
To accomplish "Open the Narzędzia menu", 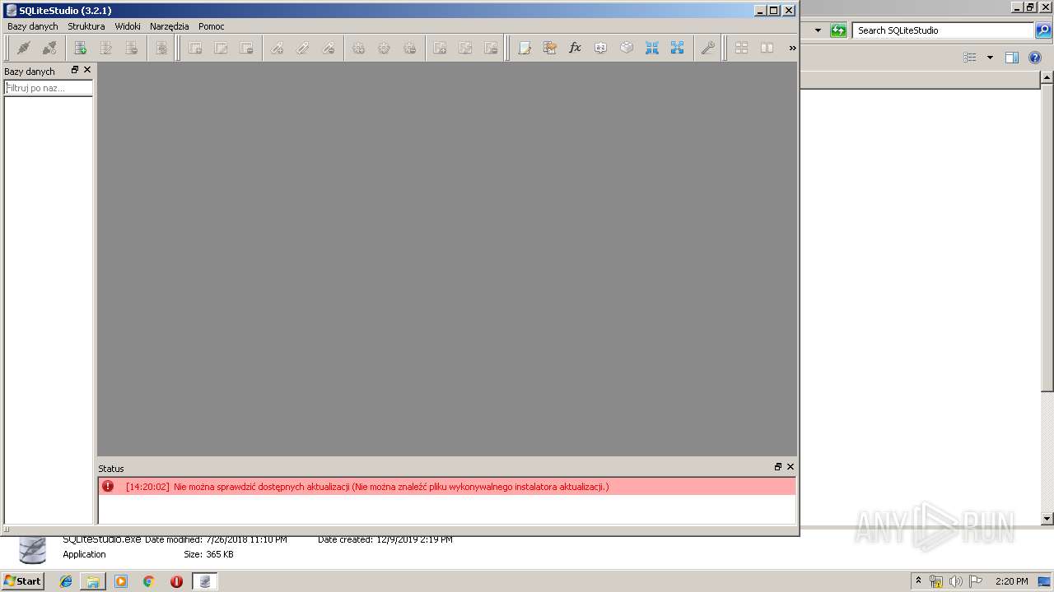I will click(170, 26).
